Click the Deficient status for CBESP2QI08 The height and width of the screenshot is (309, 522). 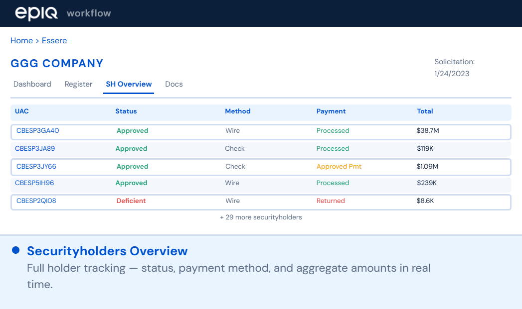click(131, 201)
